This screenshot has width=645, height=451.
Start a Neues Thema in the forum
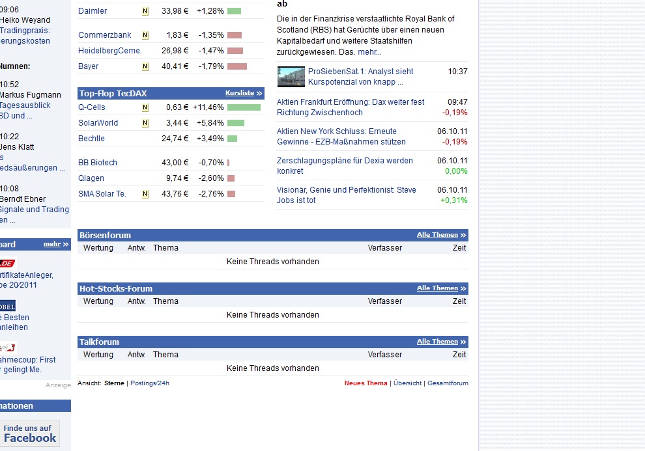coord(365,383)
